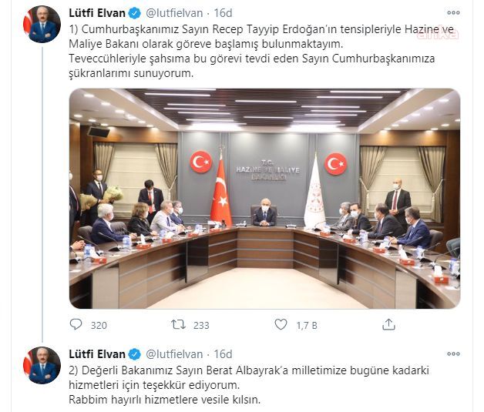Open the three-dot menu on the second tweet
484x412 pixels.
453,354
